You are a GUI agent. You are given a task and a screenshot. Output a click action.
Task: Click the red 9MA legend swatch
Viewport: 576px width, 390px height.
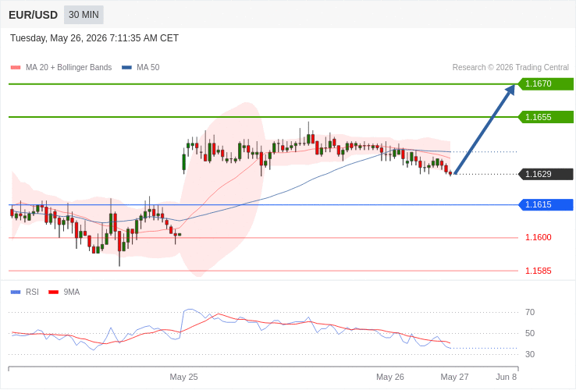coord(54,292)
